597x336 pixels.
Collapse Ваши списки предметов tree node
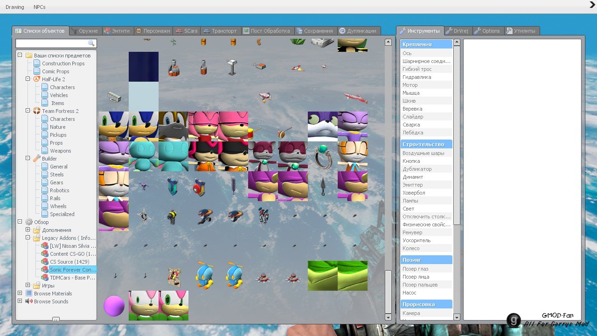click(x=20, y=55)
